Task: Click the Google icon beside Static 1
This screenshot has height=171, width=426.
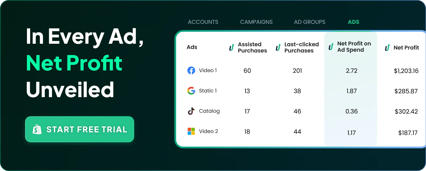Action: 191,91
